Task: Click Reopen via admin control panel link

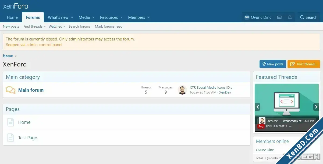Action: [x=34, y=45]
